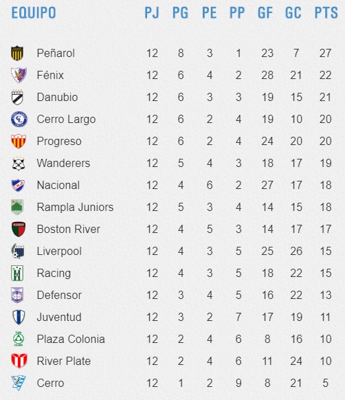Click the EQUIPO column header
This screenshot has width=345, height=400.
34,13
